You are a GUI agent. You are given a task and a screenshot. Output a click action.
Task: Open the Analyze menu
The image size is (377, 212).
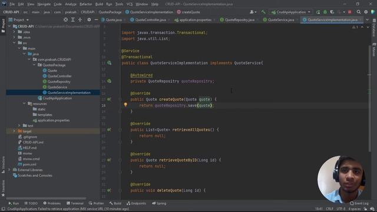(x=71, y=4)
